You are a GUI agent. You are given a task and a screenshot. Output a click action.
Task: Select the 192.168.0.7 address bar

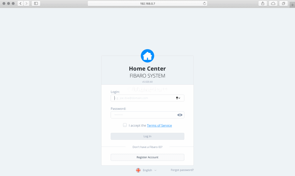click(147, 4)
